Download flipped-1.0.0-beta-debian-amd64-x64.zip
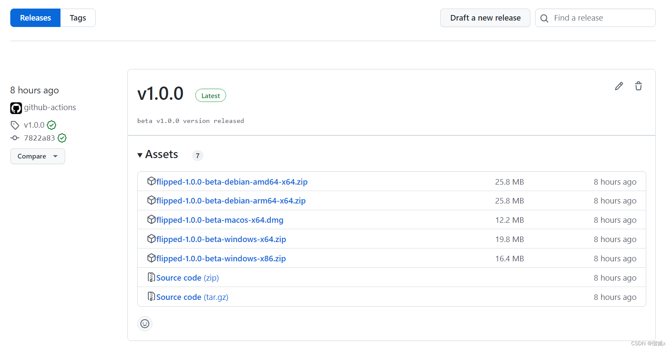 (232, 182)
